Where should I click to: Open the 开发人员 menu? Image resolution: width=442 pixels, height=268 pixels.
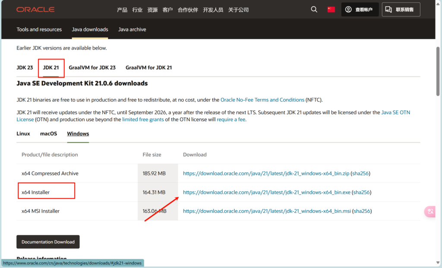(x=213, y=10)
